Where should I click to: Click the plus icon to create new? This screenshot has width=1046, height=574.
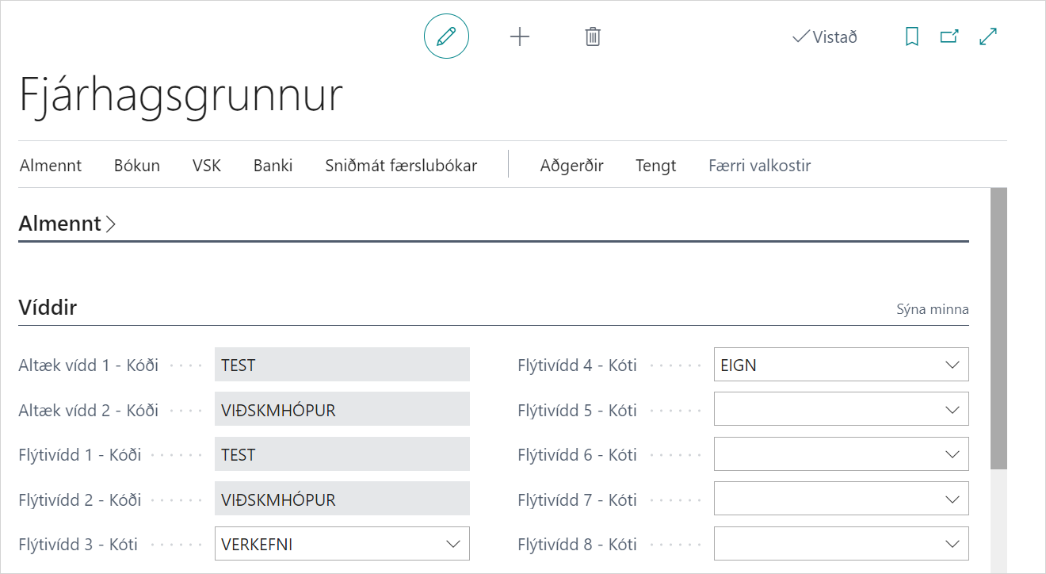[519, 36]
